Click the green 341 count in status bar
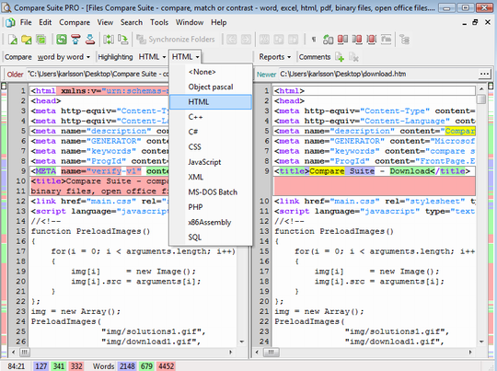Viewport: 497px width, 371px height. (59, 366)
